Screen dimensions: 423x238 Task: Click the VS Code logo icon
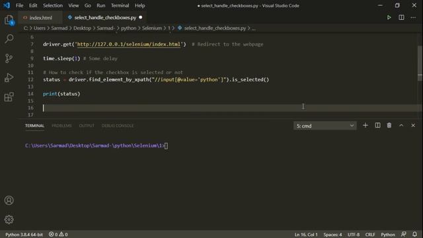click(x=7, y=5)
